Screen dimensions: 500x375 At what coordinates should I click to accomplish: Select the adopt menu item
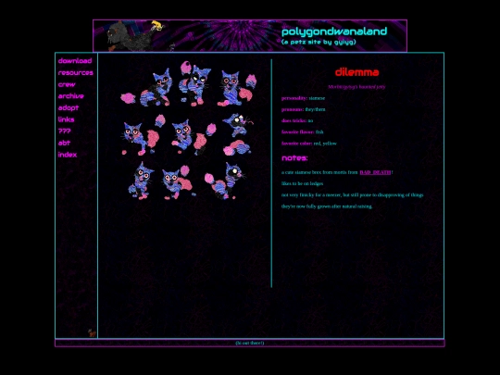tap(69, 107)
